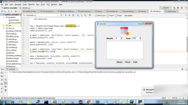Viewport: 188px width, 105px height.
Task: Switch to translator.py editor tab
Action: click(113, 11)
